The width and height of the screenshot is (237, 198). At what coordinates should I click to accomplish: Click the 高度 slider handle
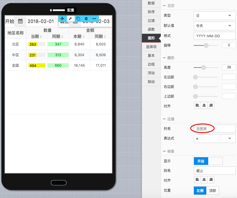pos(204,68)
